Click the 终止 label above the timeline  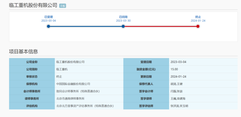click(x=198, y=17)
